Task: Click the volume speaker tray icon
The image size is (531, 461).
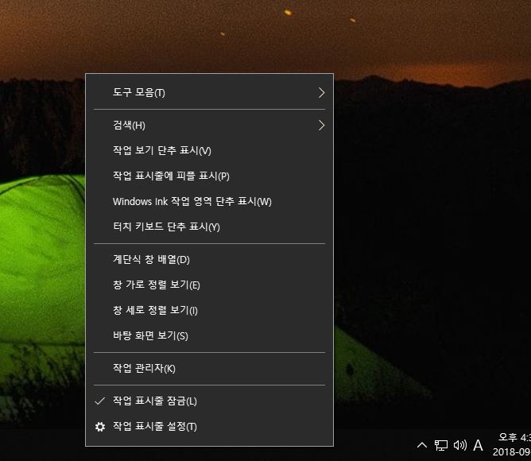Action: click(x=460, y=445)
